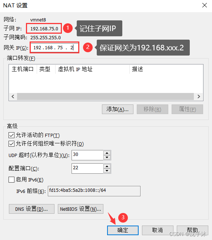Click right arrow of port forwarding scrollbar
This screenshot has height=240, width=212.
(x=199, y=96)
